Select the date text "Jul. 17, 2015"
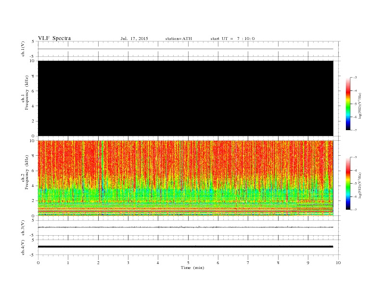The width and height of the screenshot is (381, 295). tap(134, 39)
